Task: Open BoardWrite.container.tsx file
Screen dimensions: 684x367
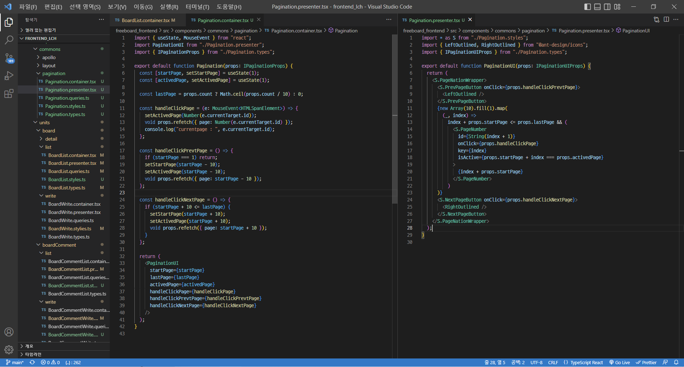Action: [x=74, y=204]
